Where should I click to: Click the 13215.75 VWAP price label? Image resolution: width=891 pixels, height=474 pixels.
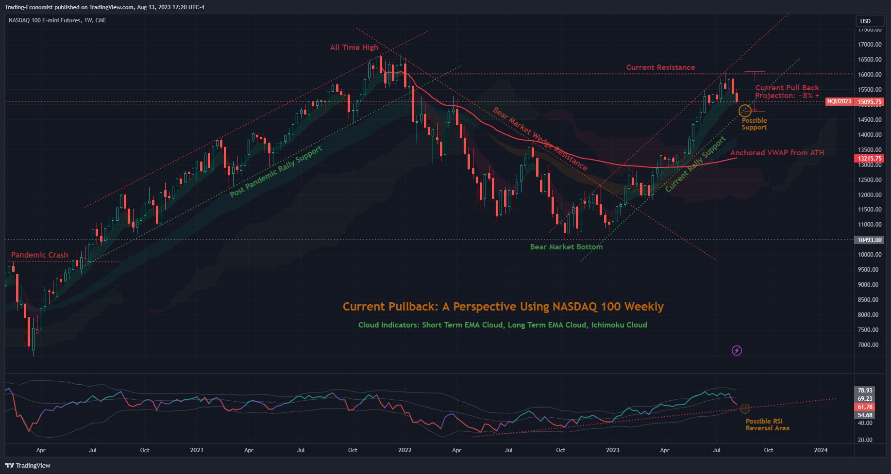(870, 159)
